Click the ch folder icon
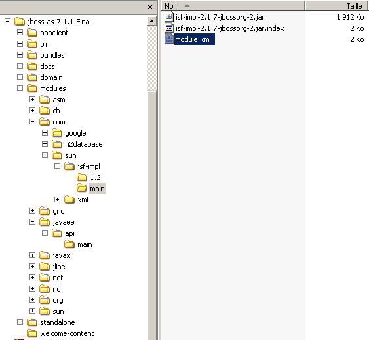The height and width of the screenshot is (340, 369). (x=45, y=111)
